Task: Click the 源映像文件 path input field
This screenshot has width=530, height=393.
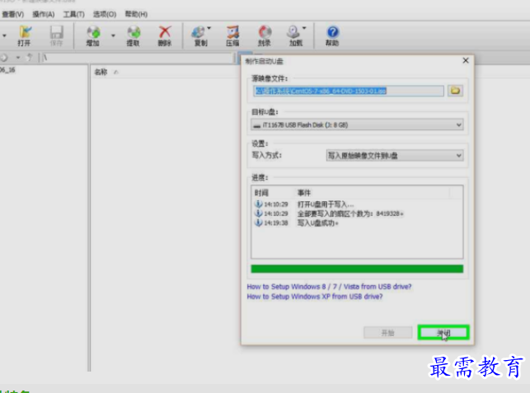Action: point(349,91)
